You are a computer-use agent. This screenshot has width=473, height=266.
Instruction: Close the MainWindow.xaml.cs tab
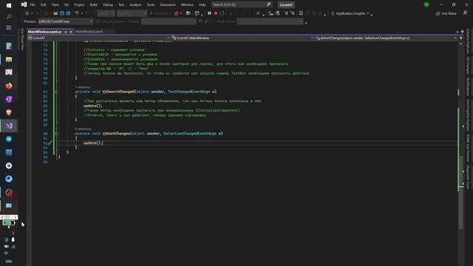point(71,31)
